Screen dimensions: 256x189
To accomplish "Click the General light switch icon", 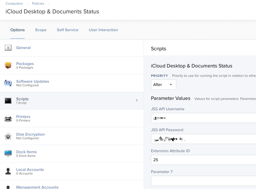I will [x=8, y=48].
